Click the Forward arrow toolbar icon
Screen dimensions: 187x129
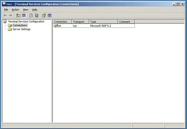(11, 15)
